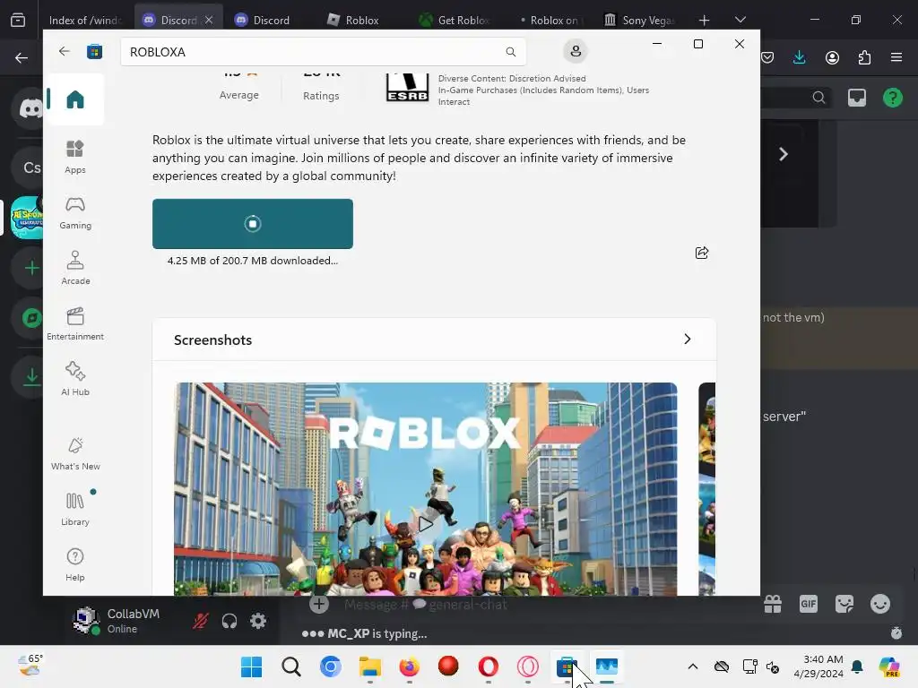Click Discord search magnifier icon
The height and width of the screenshot is (688, 918).
pos(818,98)
